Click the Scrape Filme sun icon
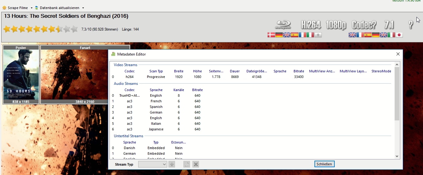Image resolution: width=423 pixels, height=175 pixels. click(x=5, y=8)
